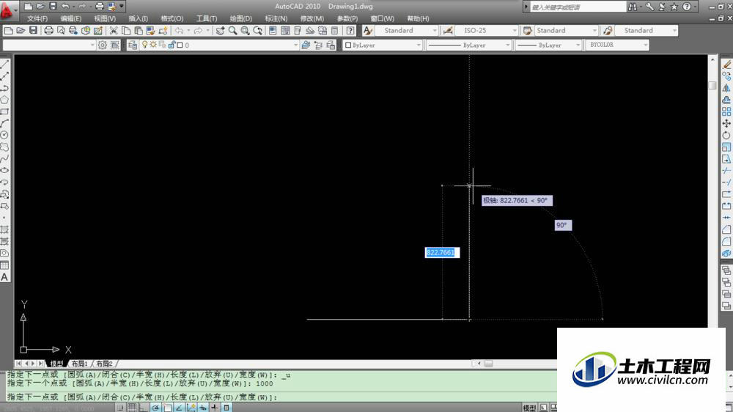This screenshot has height=412, width=733.
Task: Toggle Dynamic Input in status bar
Action: tap(203, 408)
